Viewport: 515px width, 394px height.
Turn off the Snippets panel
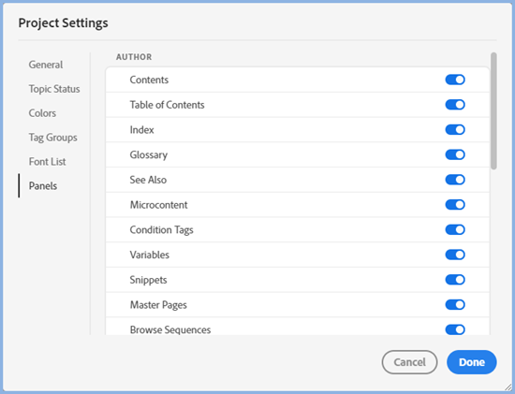[455, 280]
